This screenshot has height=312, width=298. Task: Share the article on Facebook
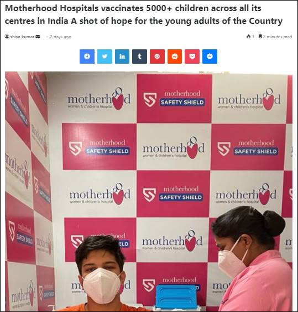coord(87,57)
